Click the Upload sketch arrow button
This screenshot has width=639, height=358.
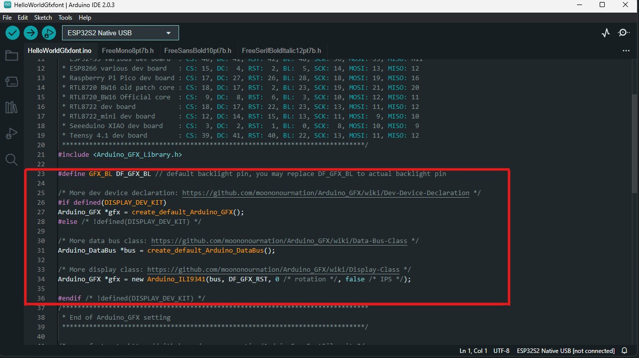(x=31, y=33)
